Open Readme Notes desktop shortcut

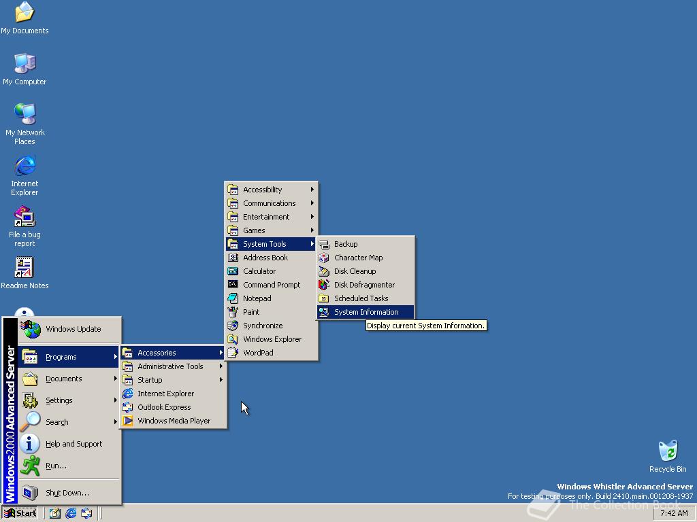pyautogui.click(x=25, y=273)
